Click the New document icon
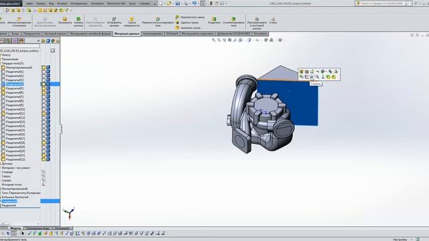This screenshot has height=241, width=429. (x=161, y=3)
